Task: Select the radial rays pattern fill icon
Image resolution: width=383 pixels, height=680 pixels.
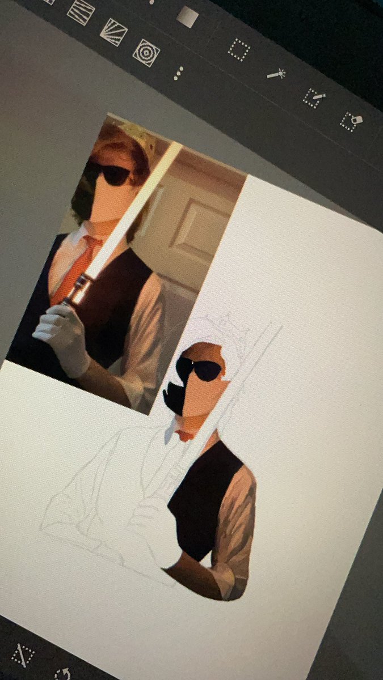Action: 113,32
